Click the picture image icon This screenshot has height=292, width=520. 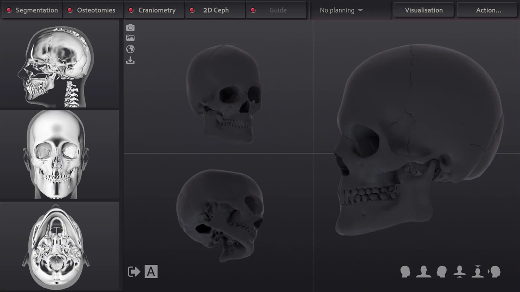click(130, 38)
